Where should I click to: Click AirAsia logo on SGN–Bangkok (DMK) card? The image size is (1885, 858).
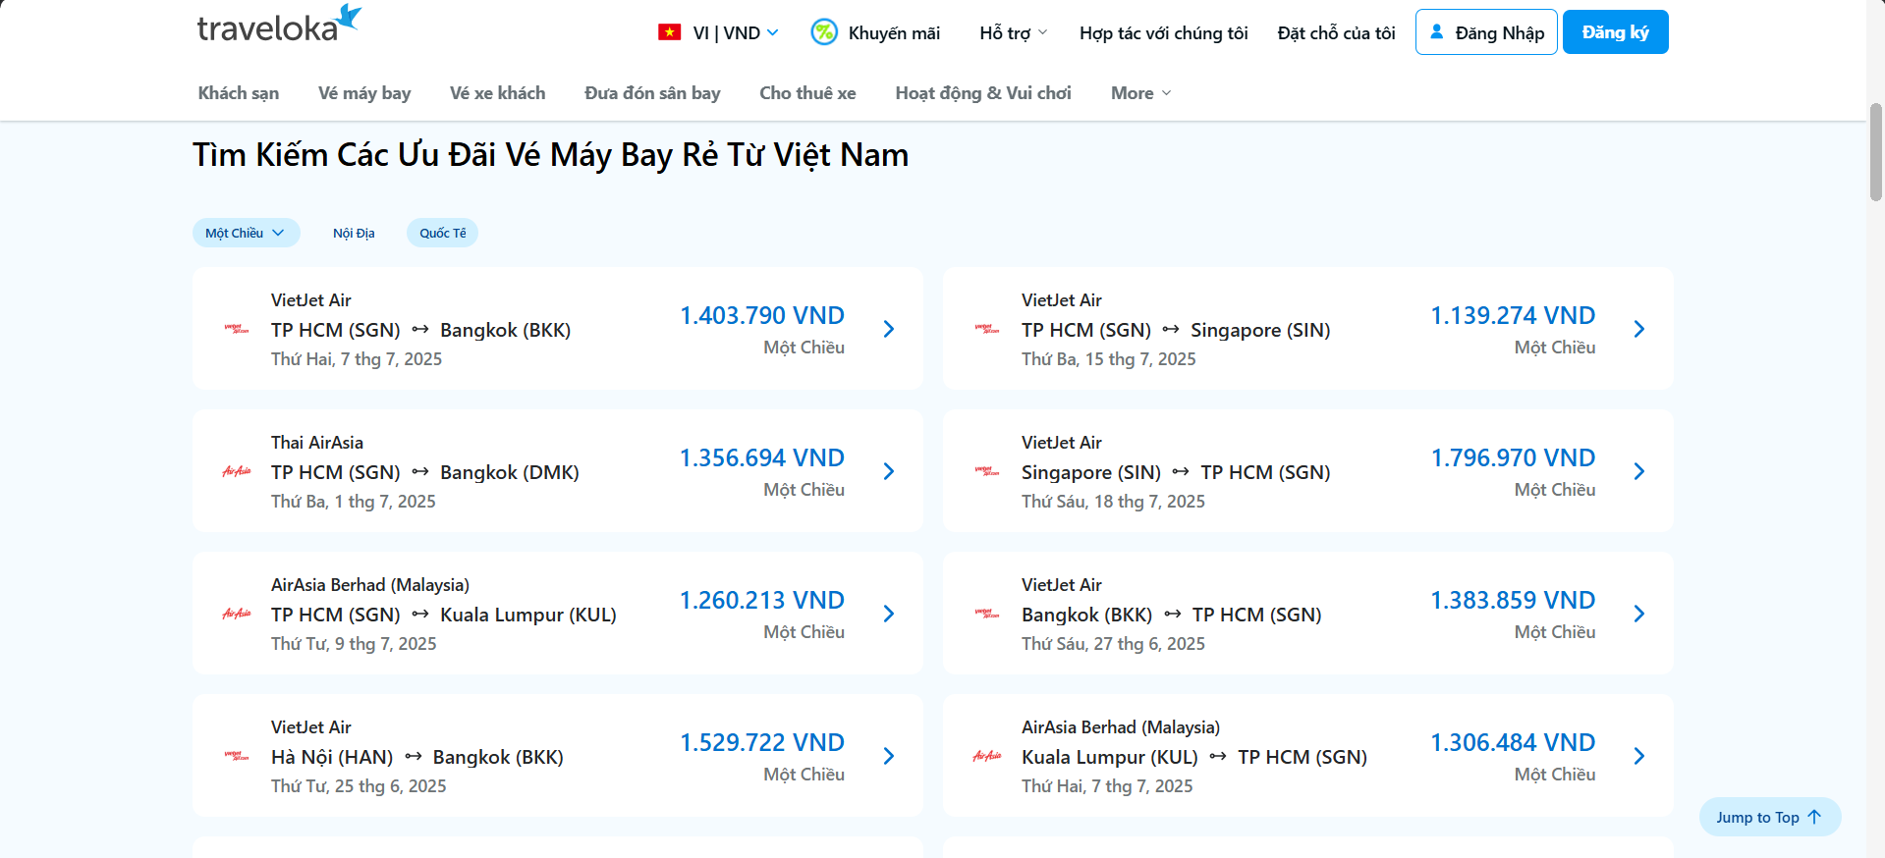[237, 471]
